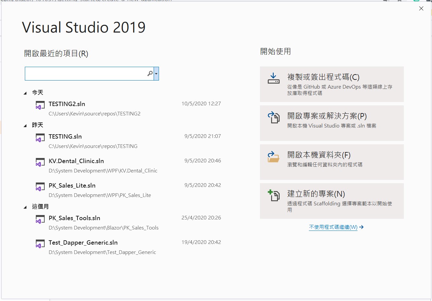Open recent solution PK_Sales_Tools.sln
Viewport: 432px width, 301px height.
point(74,218)
